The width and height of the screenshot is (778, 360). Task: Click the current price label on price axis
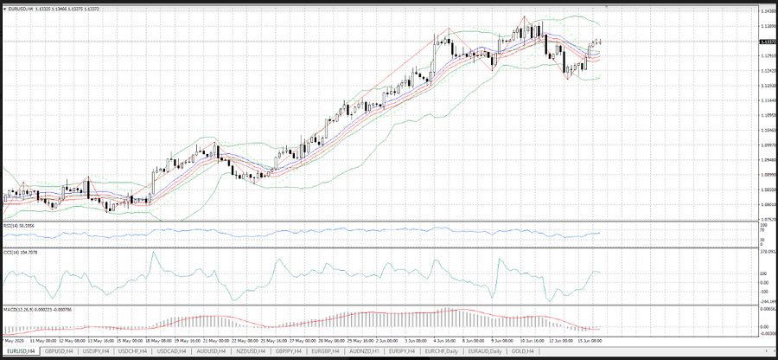click(766, 42)
